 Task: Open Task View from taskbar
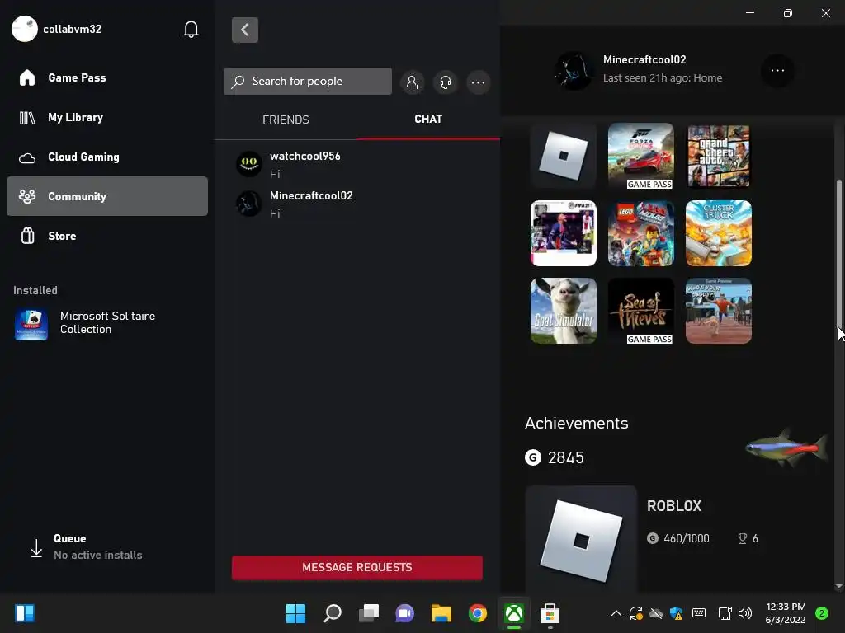pos(369,613)
